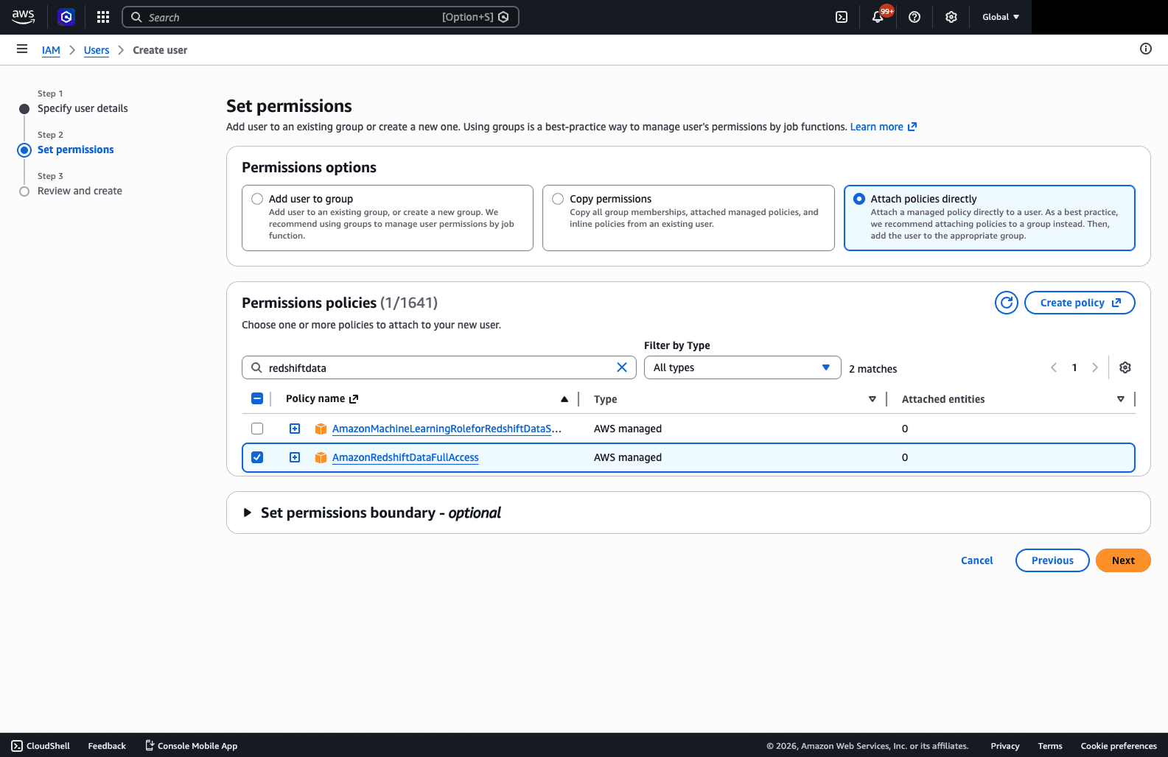
Task: Refresh the permissions policies list
Action: pos(1007,303)
